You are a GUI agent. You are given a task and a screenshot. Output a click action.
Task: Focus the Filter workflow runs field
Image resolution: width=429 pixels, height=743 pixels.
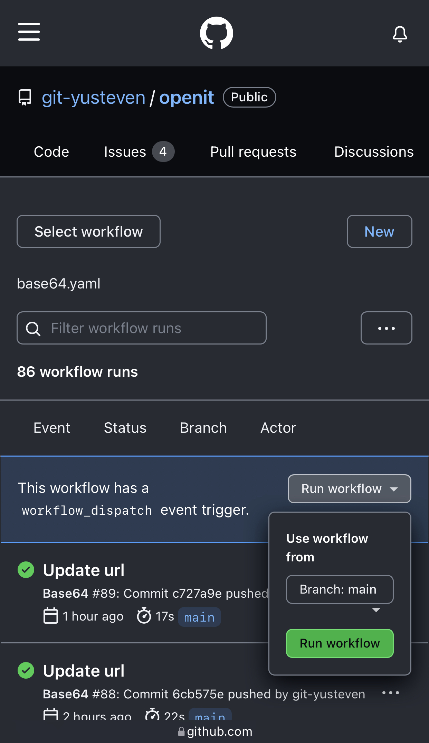[152, 328]
